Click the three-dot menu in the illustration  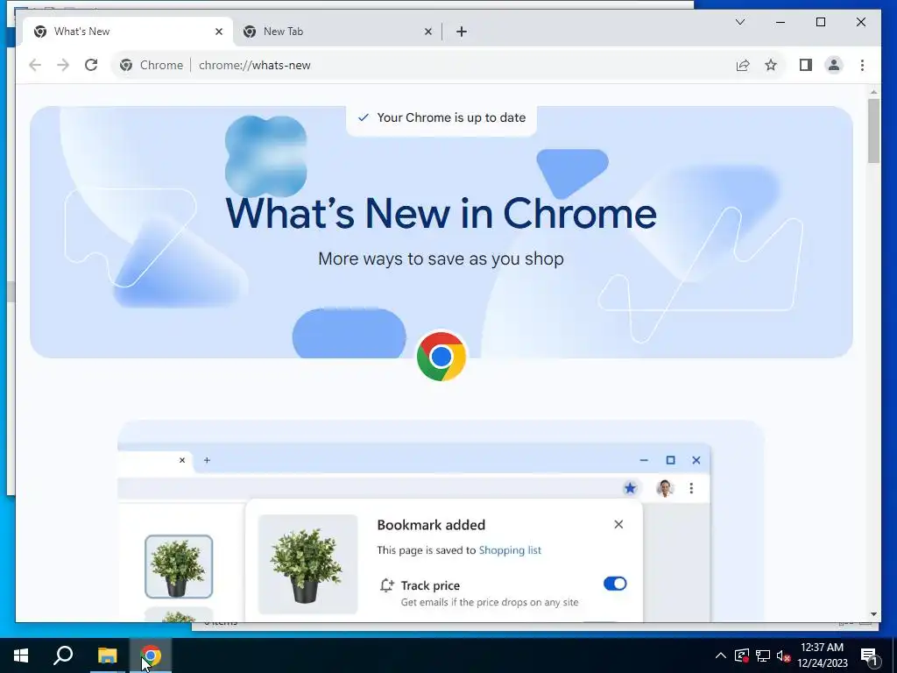691,488
